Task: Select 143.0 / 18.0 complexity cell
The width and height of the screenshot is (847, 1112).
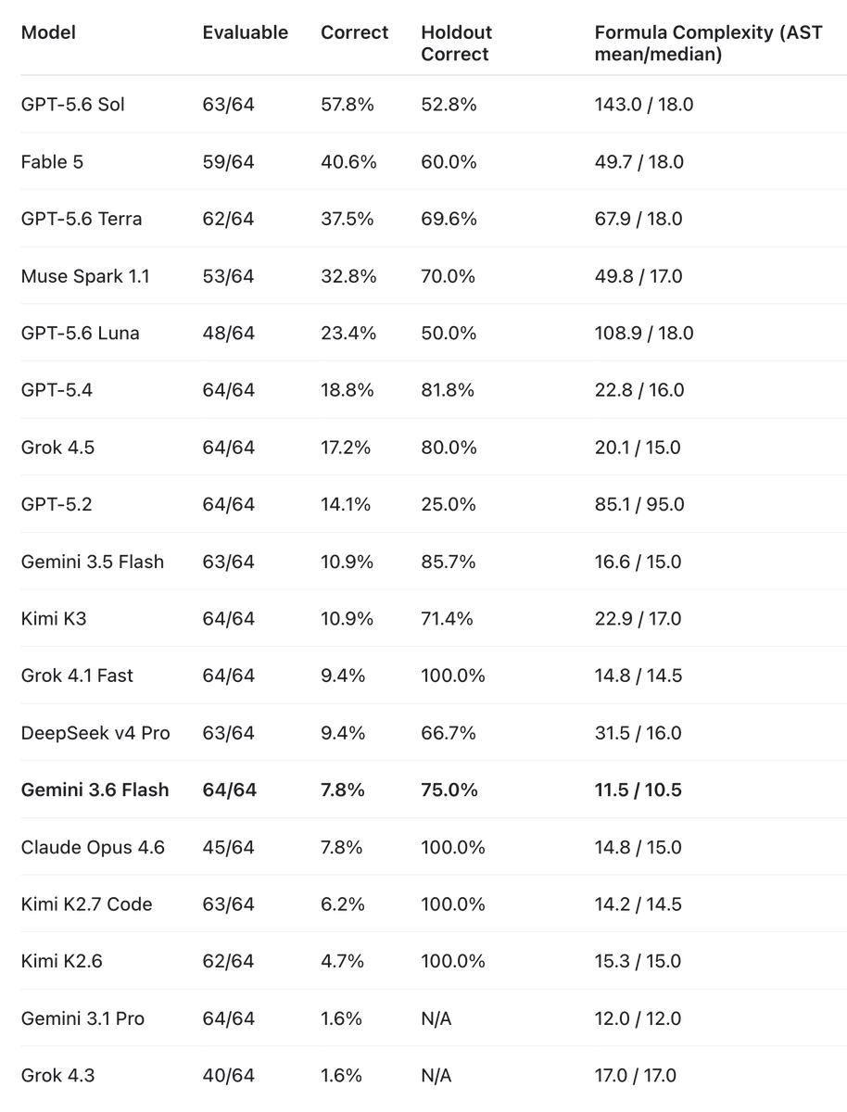Action: (644, 105)
